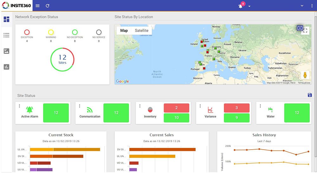Click the green 9 tile for Variance

(x=237, y=118)
